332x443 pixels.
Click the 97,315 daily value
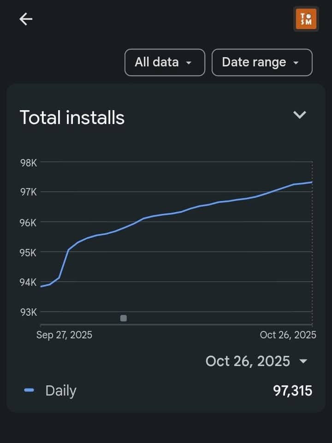pos(292,391)
